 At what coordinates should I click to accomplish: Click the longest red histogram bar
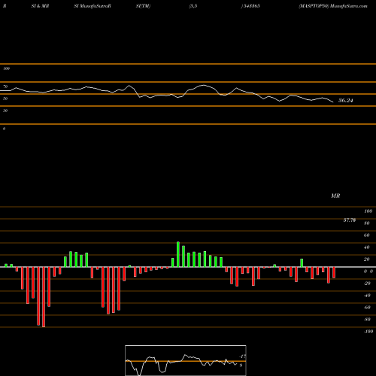click(44, 297)
